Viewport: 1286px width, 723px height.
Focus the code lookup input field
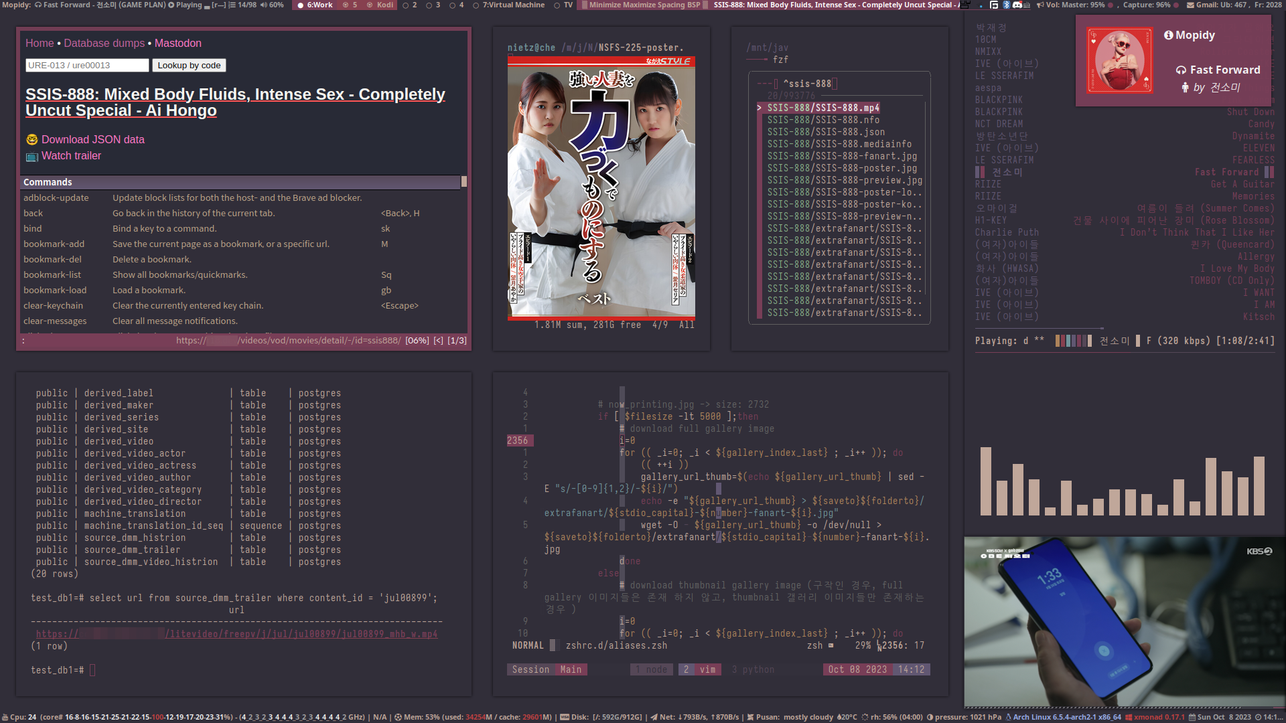pyautogui.click(x=87, y=65)
